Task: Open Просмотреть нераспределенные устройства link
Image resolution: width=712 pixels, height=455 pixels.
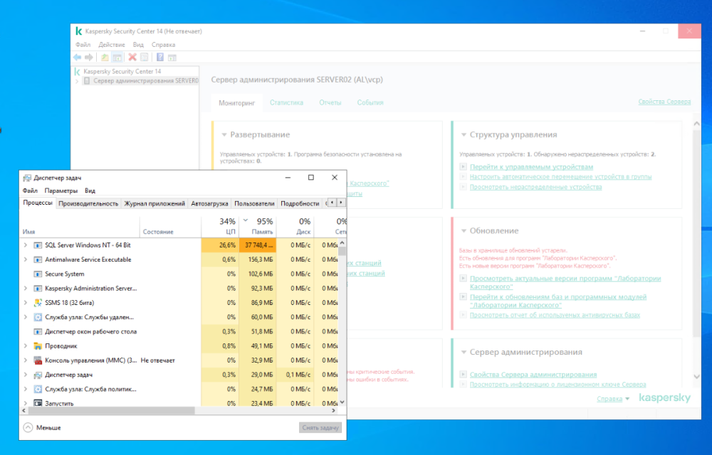Action: (536, 187)
